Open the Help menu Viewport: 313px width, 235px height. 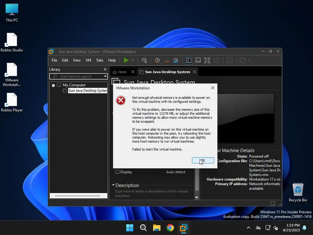[x=112, y=60]
